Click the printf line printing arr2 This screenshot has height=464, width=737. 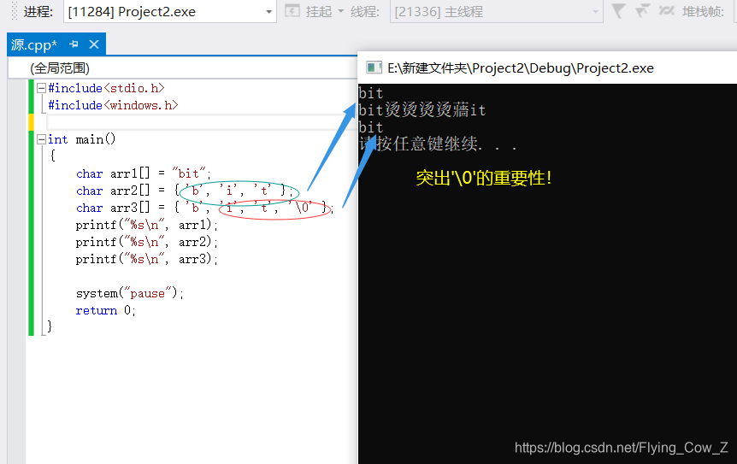[147, 242]
